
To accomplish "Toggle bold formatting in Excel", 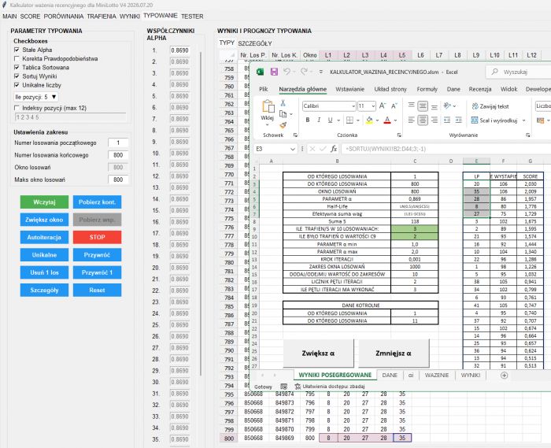I will (308, 120).
